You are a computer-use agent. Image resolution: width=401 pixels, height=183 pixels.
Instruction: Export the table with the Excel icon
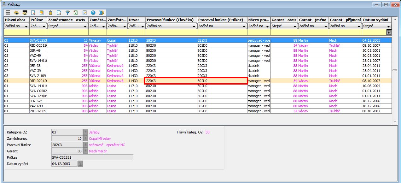pos(76,13)
